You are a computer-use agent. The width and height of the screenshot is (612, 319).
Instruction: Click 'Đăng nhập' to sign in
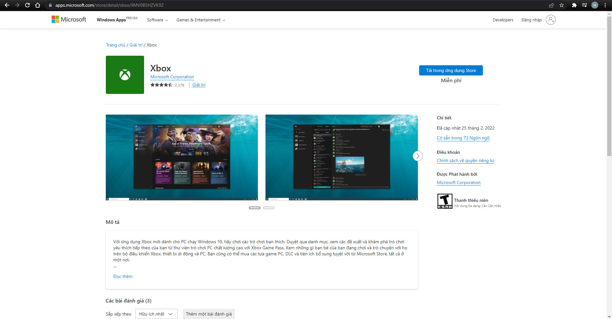(x=531, y=20)
